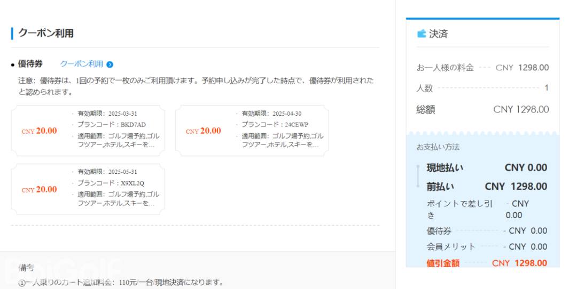Click the 優待券 discount row in payment panel

pyautogui.click(x=487, y=231)
